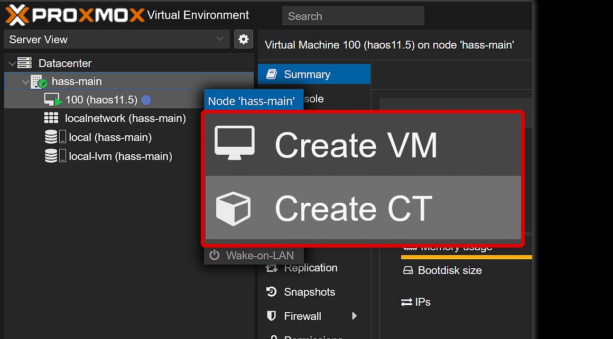Open the Replication section
The width and height of the screenshot is (613, 339).
pyautogui.click(x=310, y=268)
